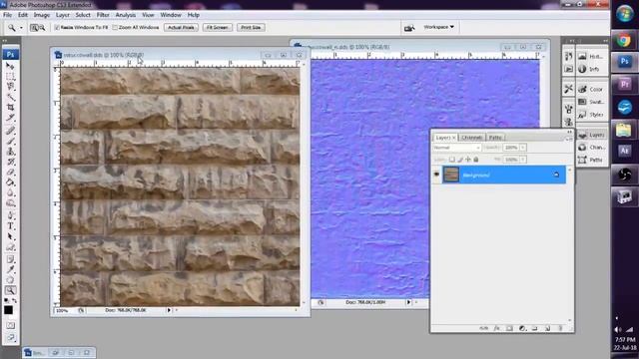This screenshot has height=359, width=639.
Task: Collapse the Layers panel via double arrows
Action: 569,132
